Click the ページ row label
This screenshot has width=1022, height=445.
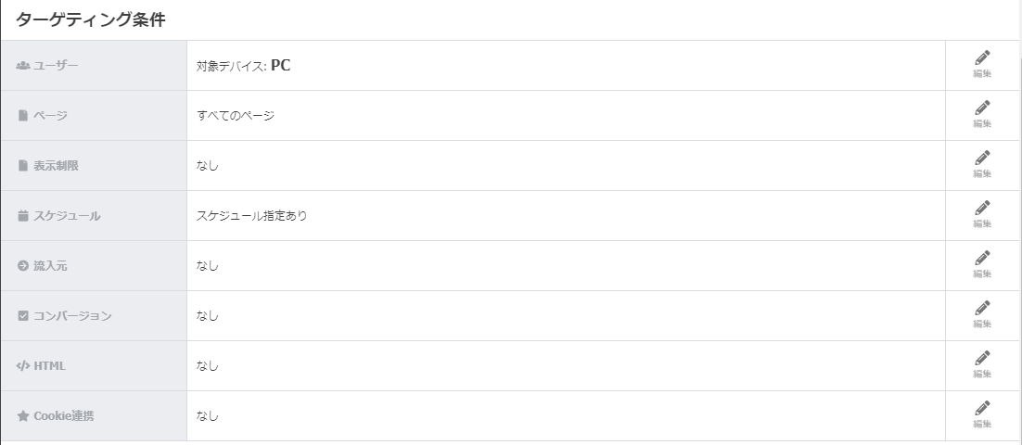point(50,116)
